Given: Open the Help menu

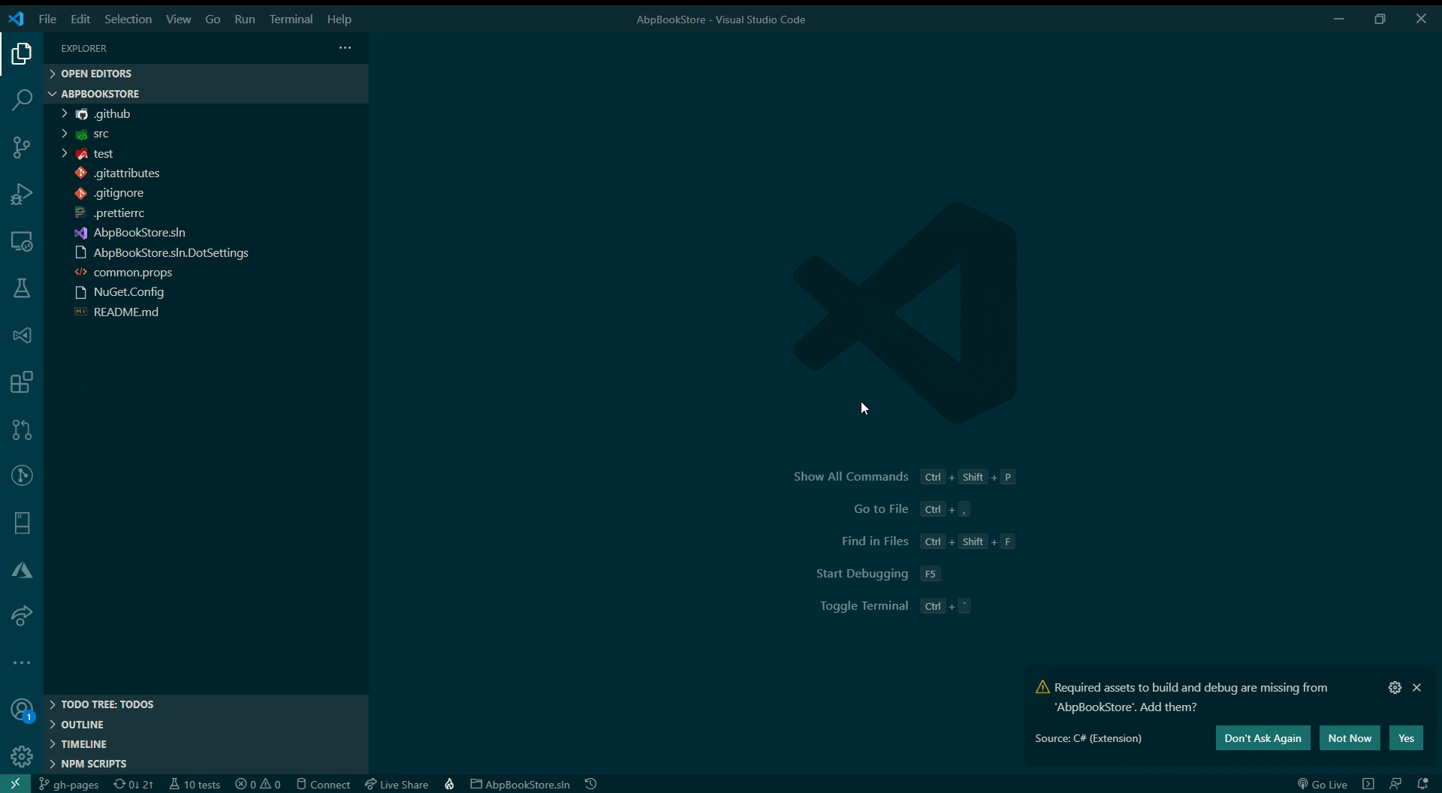Looking at the screenshot, I should pyautogui.click(x=339, y=20).
